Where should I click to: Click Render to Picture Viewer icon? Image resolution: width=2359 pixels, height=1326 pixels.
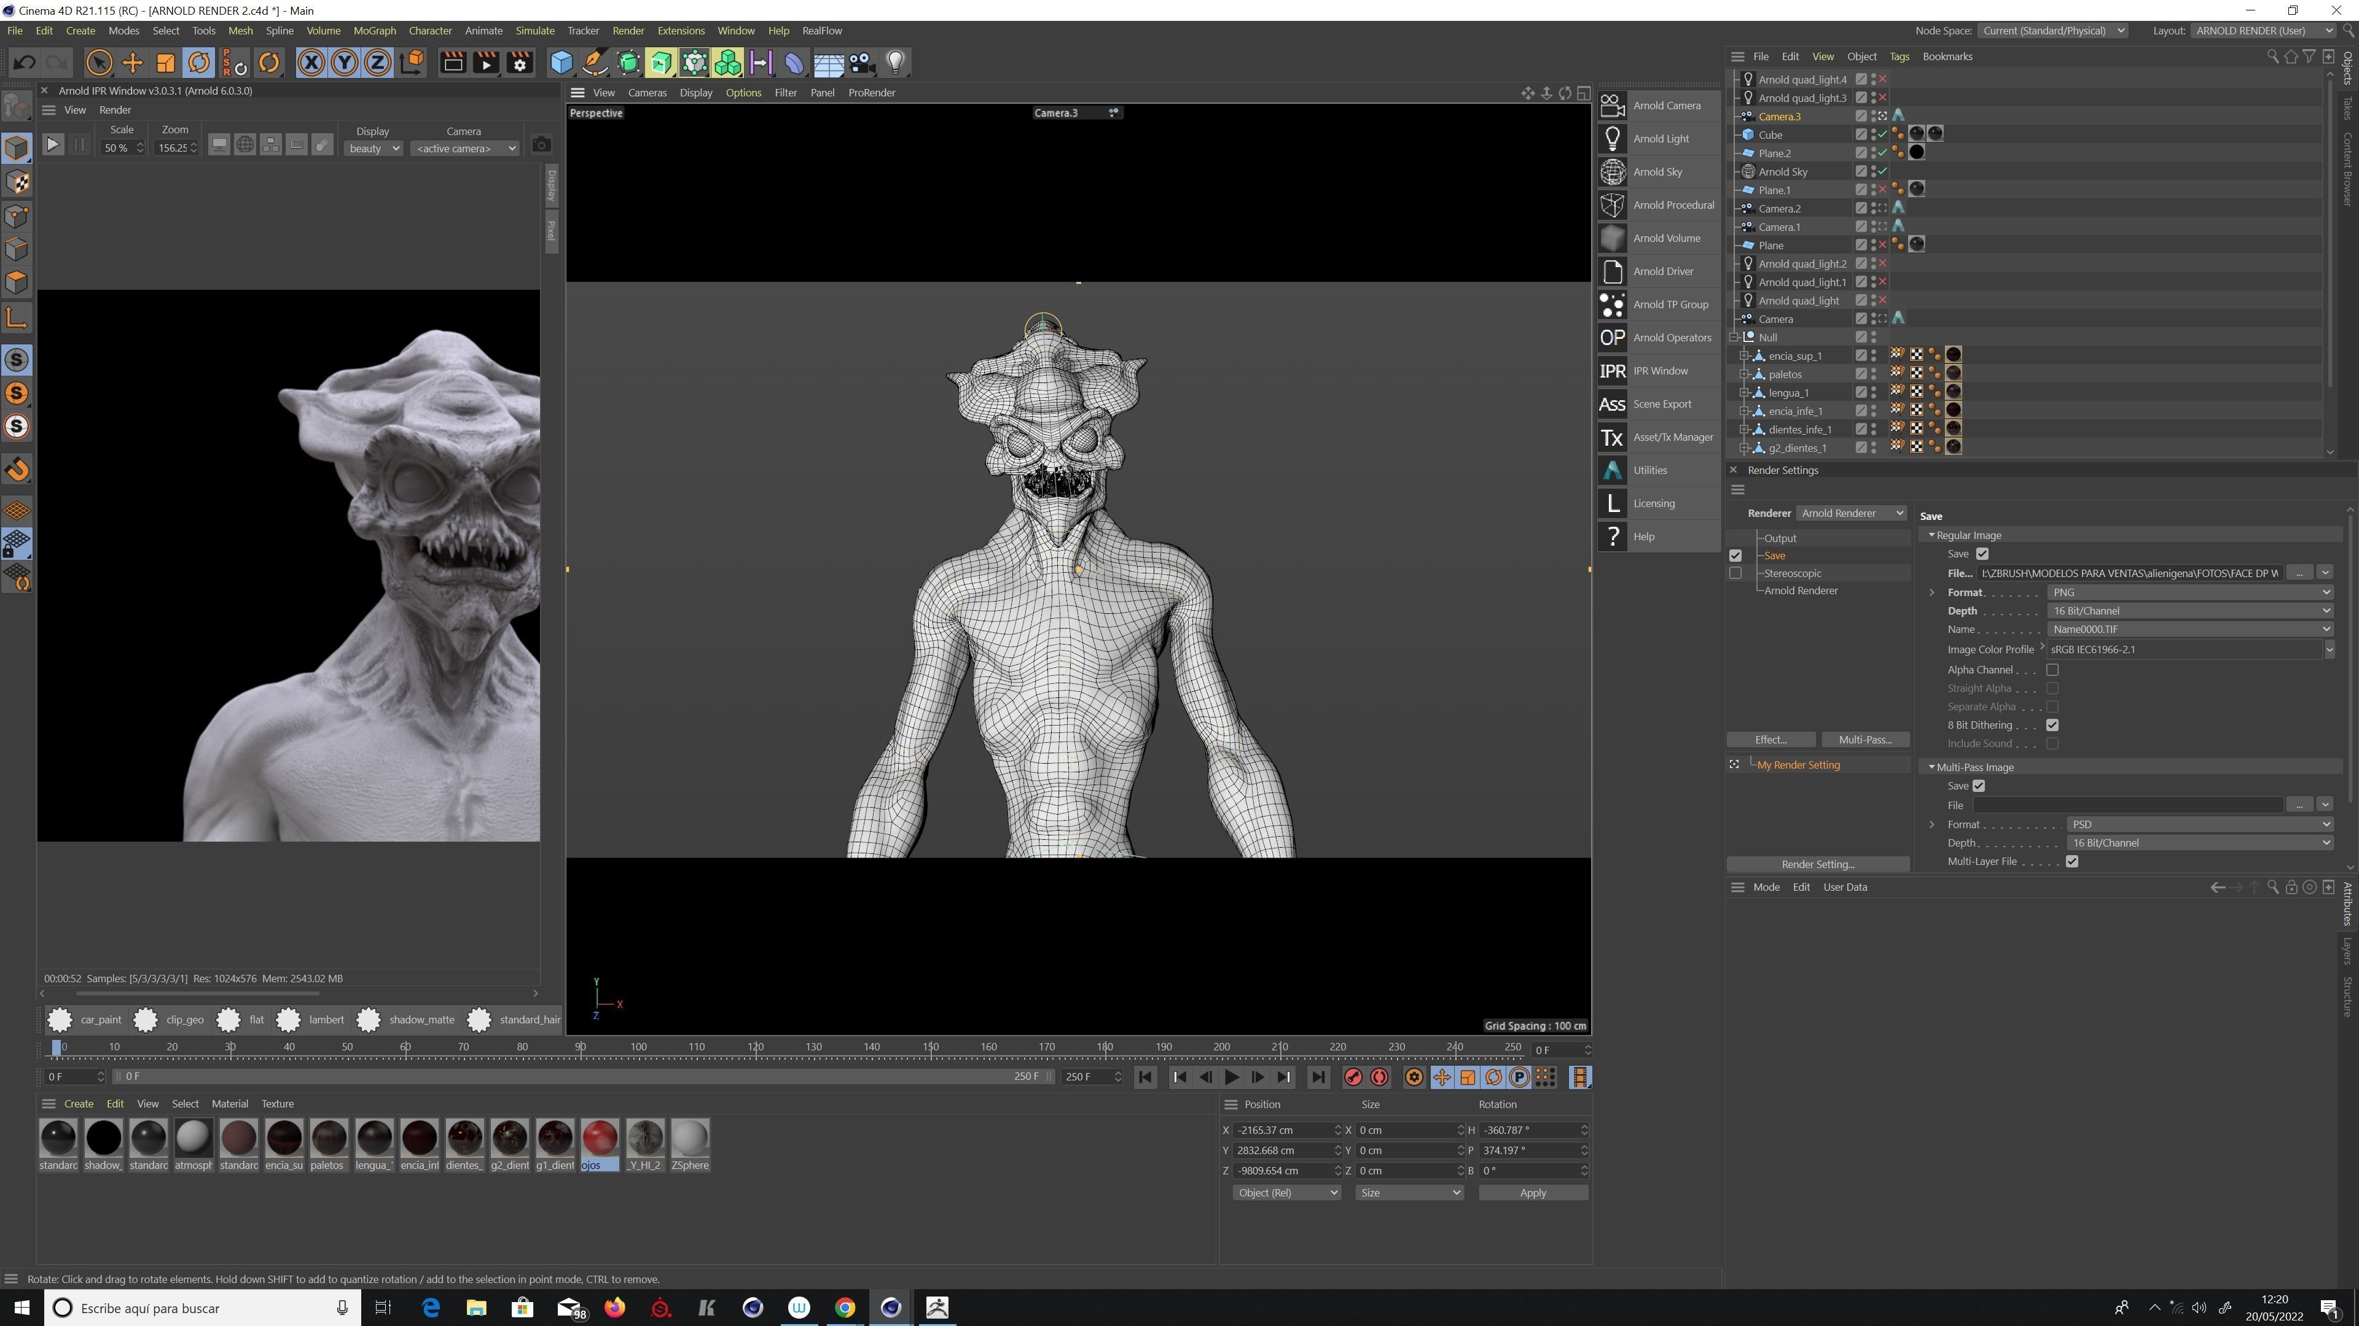pyautogui.click(x=487, y=63)
